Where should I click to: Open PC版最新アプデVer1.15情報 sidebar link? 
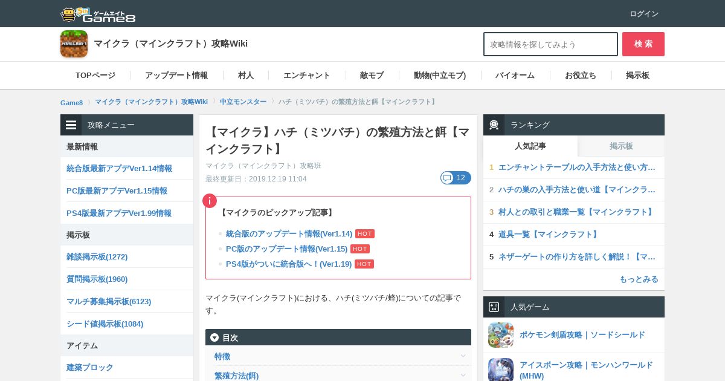coord(117,191)
